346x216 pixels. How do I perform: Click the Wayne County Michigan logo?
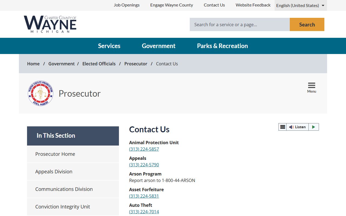pyautogui.click(x=50, y=24)
